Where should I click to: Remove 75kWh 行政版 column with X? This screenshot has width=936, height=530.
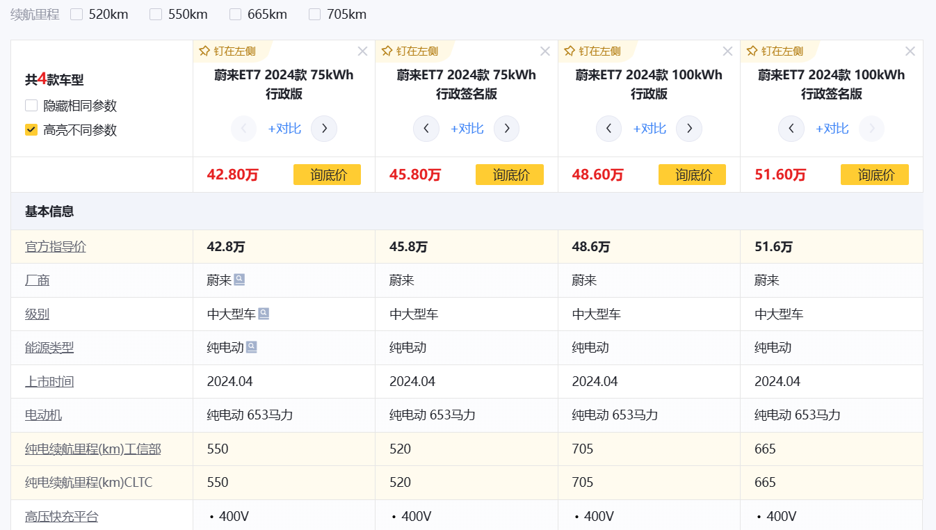[362, 51]
